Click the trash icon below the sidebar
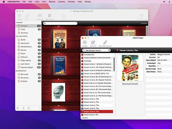The image size is (172, 129). pyautogui.click(x=23, y=108)
